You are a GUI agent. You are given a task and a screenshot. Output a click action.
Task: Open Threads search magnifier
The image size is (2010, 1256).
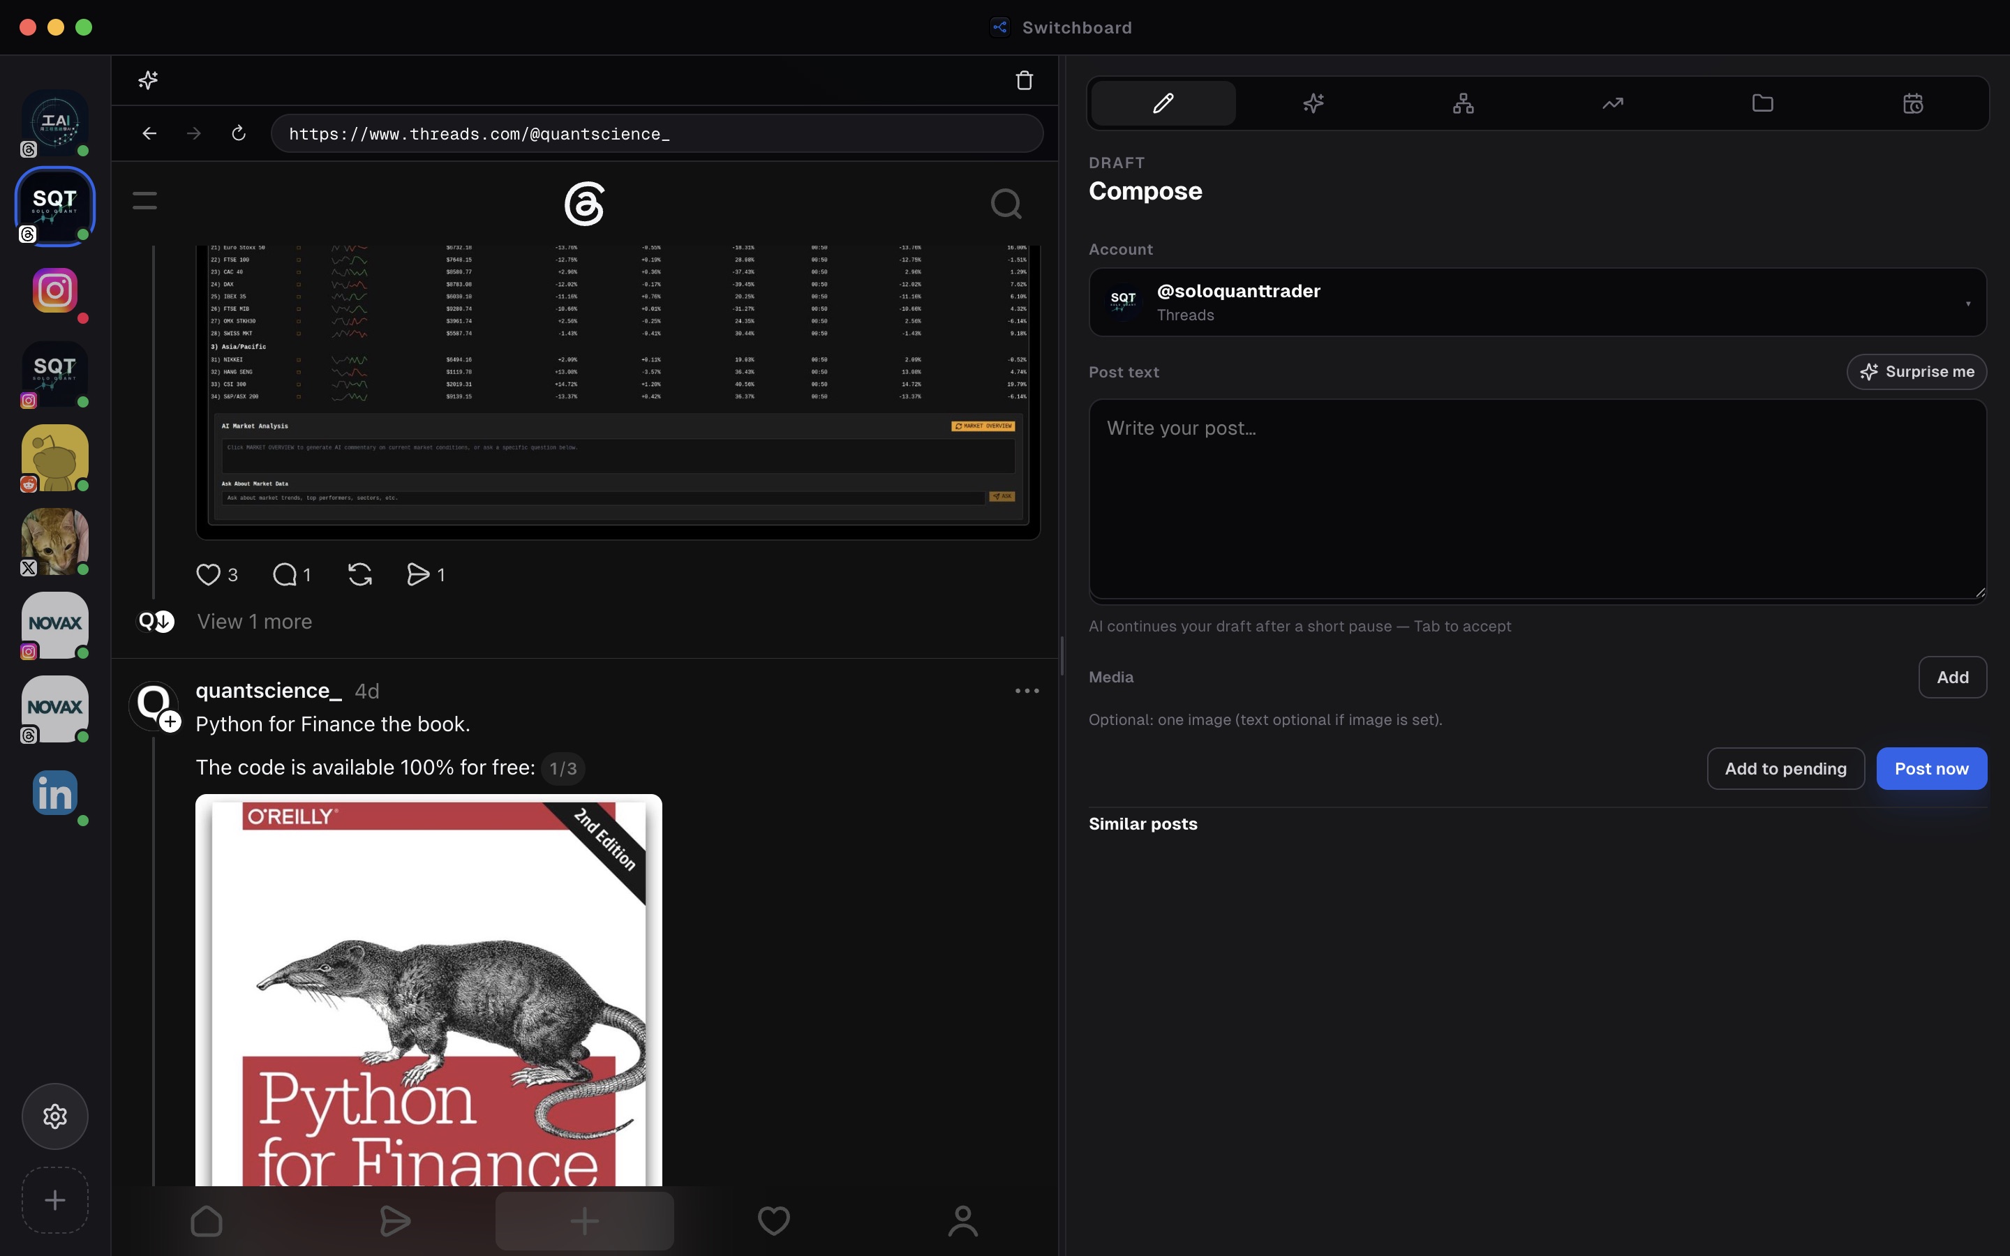click(x=1006, y=204)
